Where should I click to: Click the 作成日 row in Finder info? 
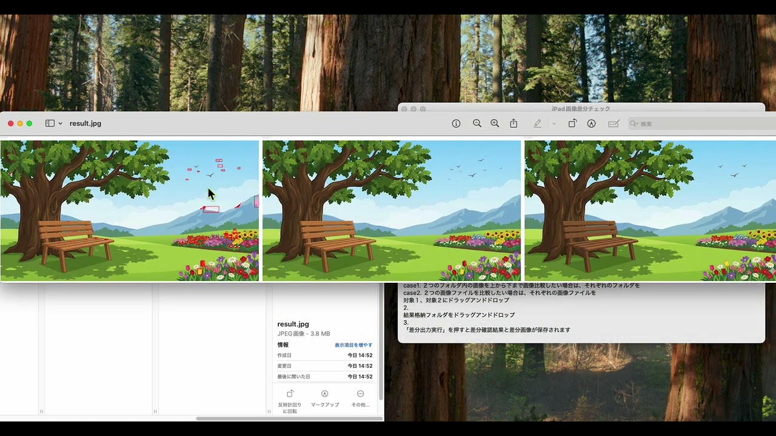[325, 355]
